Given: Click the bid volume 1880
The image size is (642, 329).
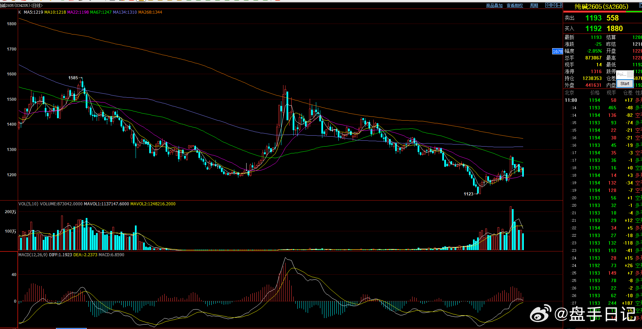Looking at the screenshot, I should [615, 29].
